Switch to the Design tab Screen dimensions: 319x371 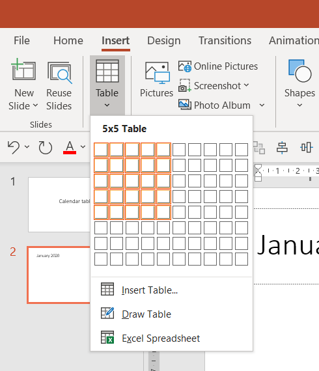click(x=164, y=40)
